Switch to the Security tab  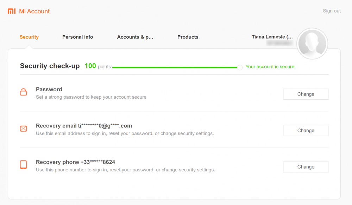29,37
